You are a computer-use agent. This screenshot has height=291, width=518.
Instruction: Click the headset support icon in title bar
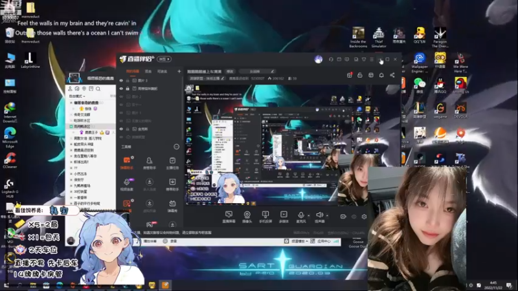click(x=331, y=59)
